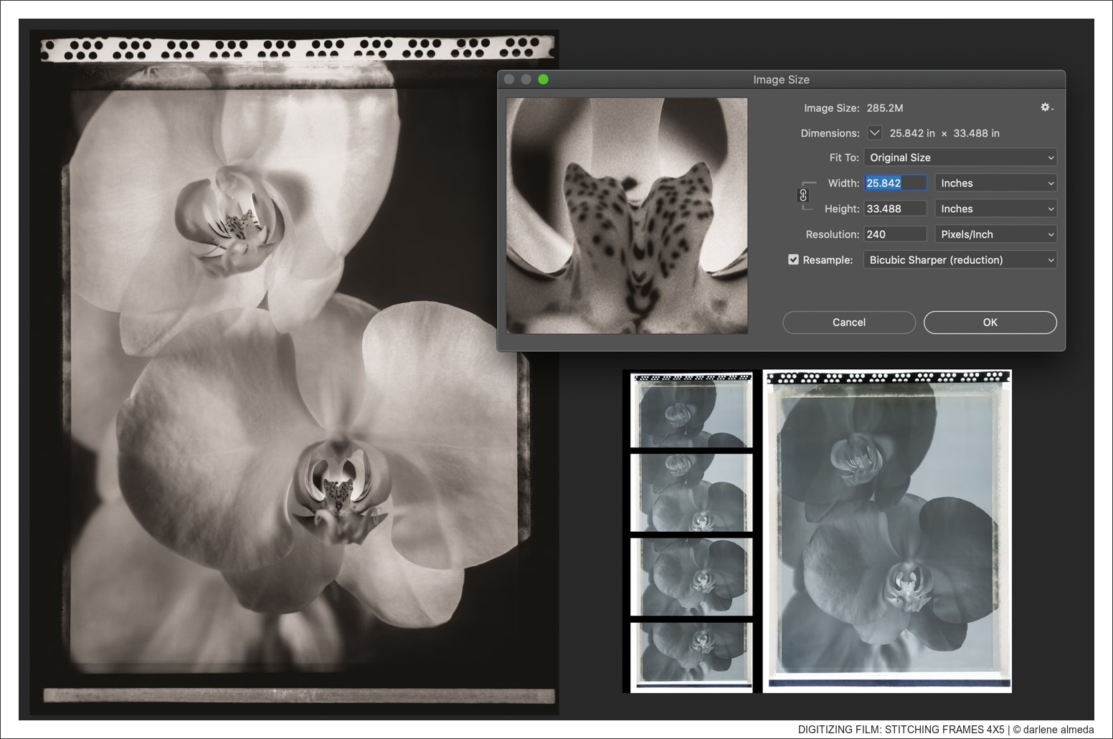Toggle the constrain proportions chain link

coord(803,195)
